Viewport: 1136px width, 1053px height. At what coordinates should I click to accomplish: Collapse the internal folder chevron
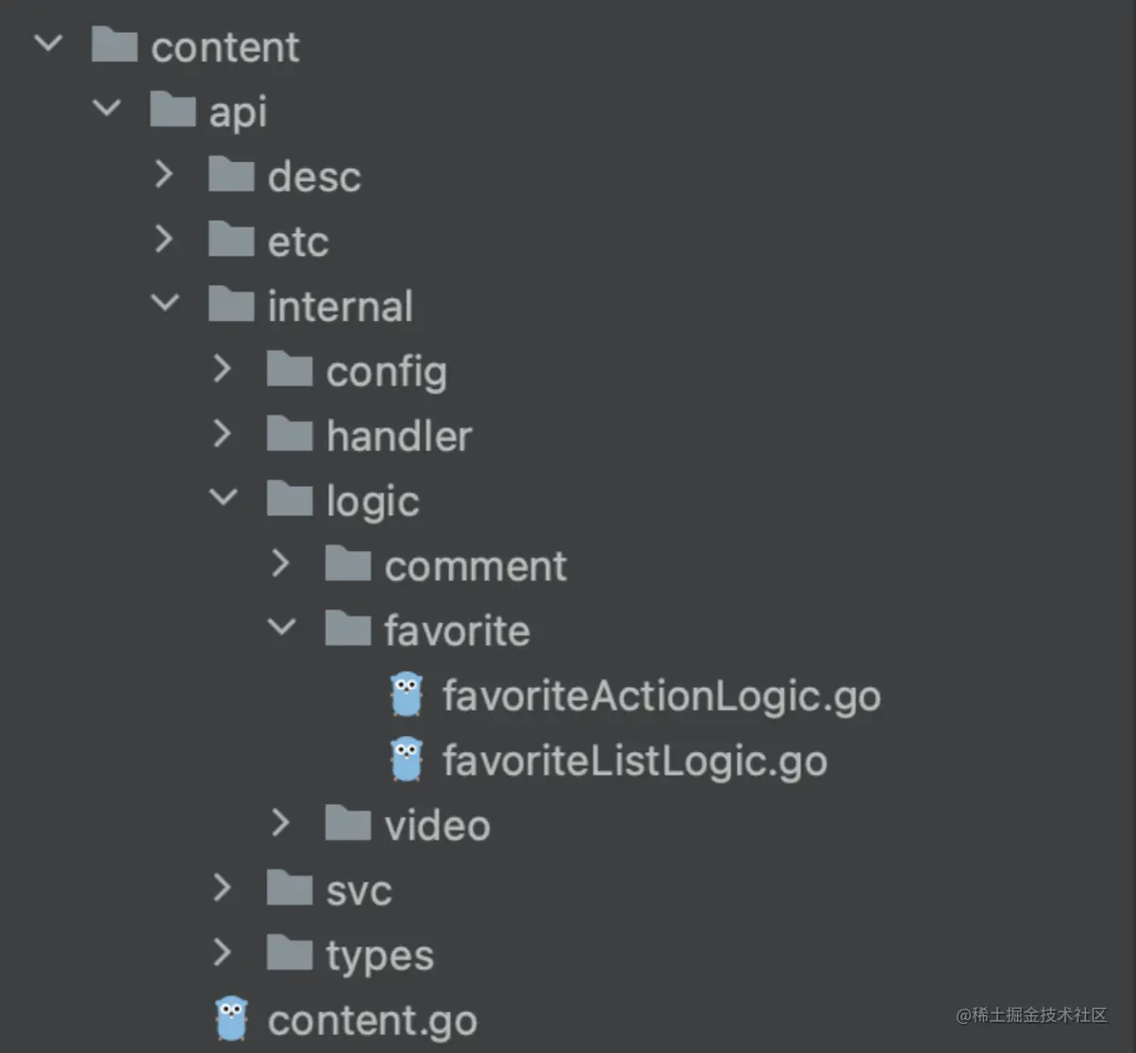tap(165, 304)
